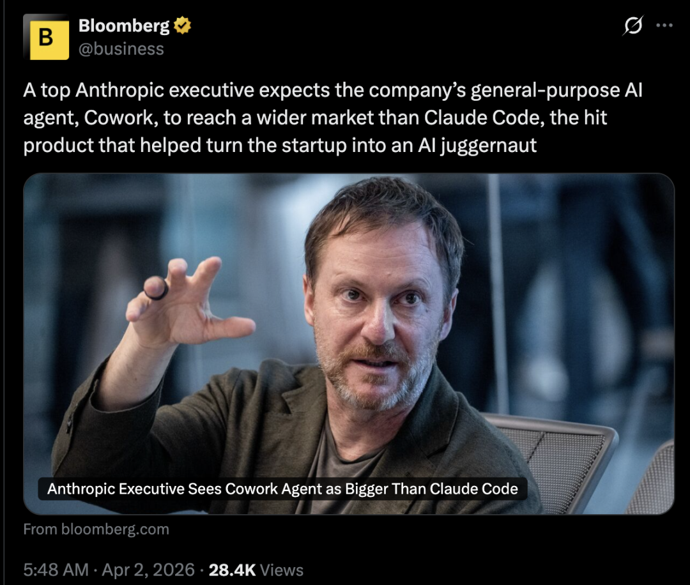Click the word Views in the footer

pos(282,570)
